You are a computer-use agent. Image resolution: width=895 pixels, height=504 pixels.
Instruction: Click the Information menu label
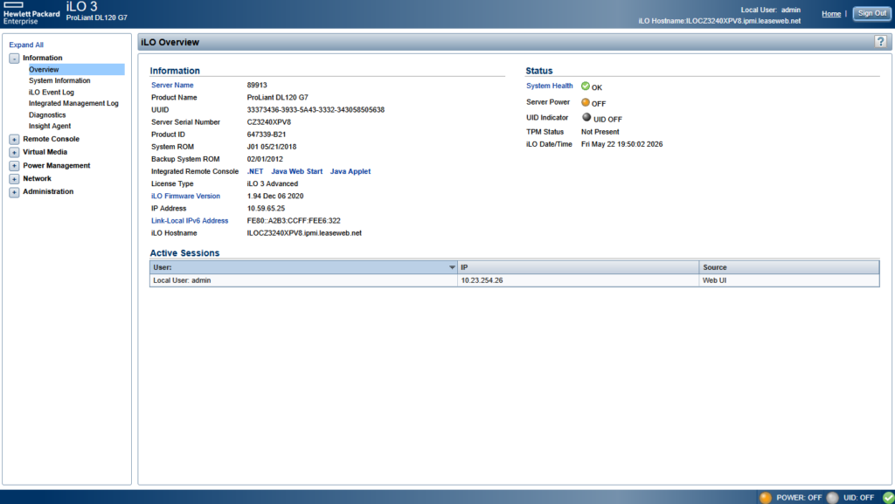pyautogui.click(x=42, y=59)
